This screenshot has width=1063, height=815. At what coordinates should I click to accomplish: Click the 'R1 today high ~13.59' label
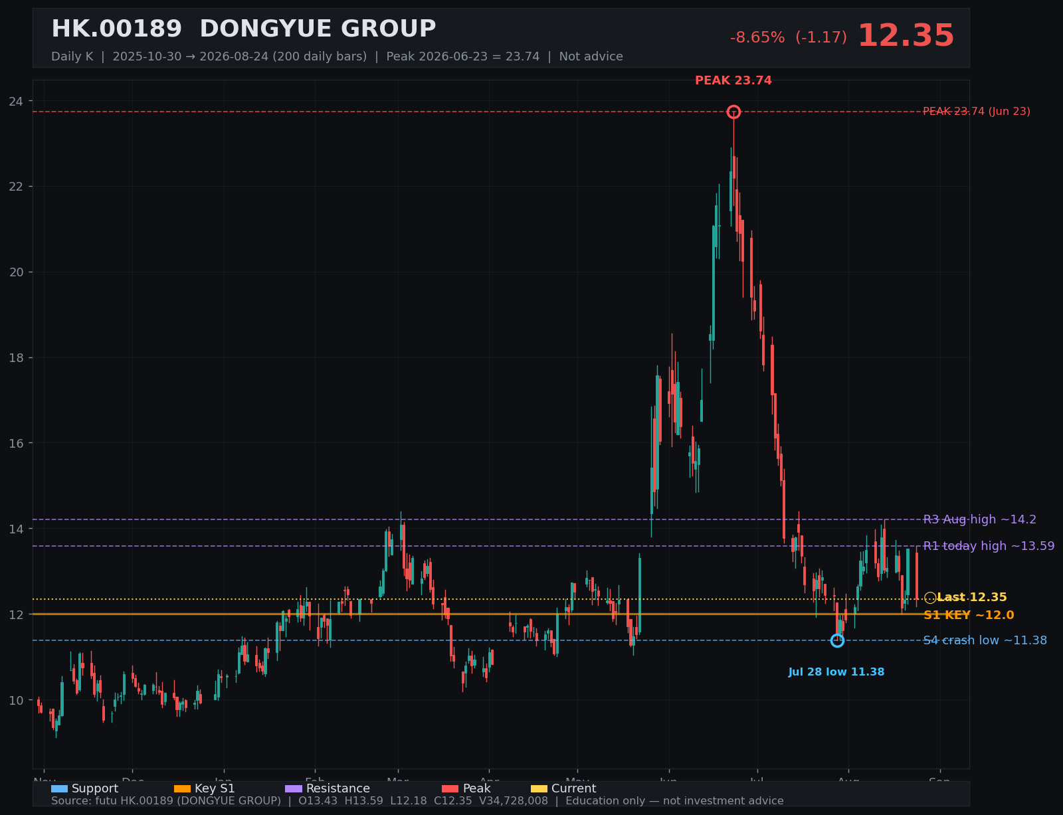coord(989,546)
